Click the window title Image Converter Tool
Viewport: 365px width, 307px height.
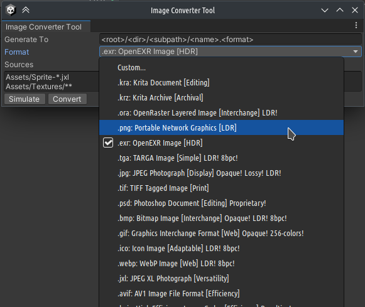pos(183,11)
